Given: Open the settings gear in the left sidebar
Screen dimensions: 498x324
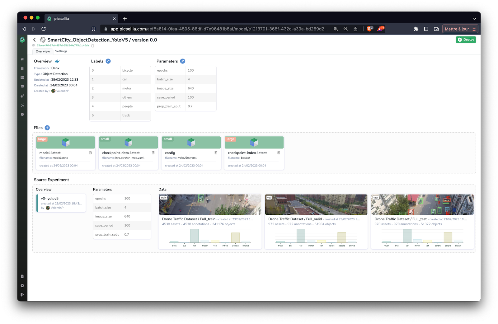Looking at the screenshot, I should click(22, 286).
